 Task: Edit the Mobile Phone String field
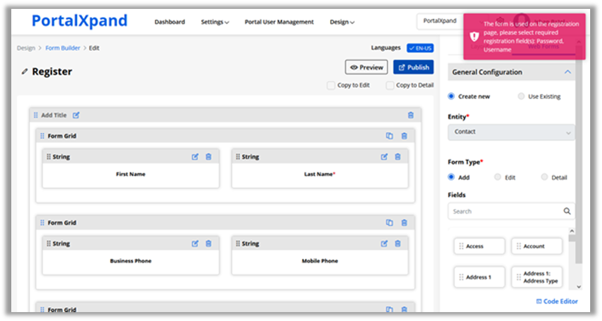[384, 244]
